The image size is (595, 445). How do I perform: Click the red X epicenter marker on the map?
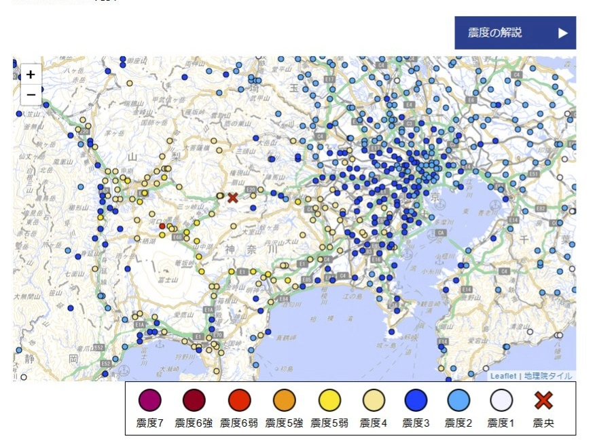pyautogui.click(x=232, y=197)
